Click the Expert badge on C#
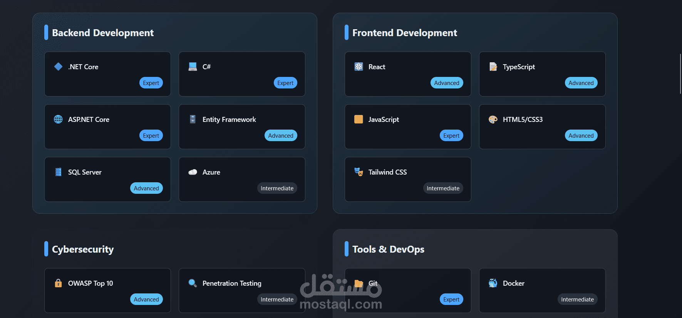The height and width of the screenshot is (318, 682). click(x=285, y=83)
